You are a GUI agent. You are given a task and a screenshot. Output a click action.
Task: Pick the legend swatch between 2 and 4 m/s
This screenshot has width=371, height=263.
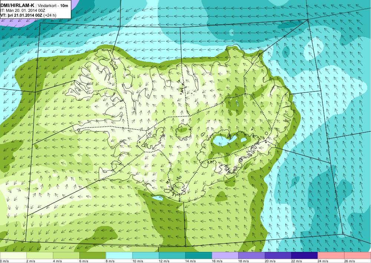click(x=40, y=256)
